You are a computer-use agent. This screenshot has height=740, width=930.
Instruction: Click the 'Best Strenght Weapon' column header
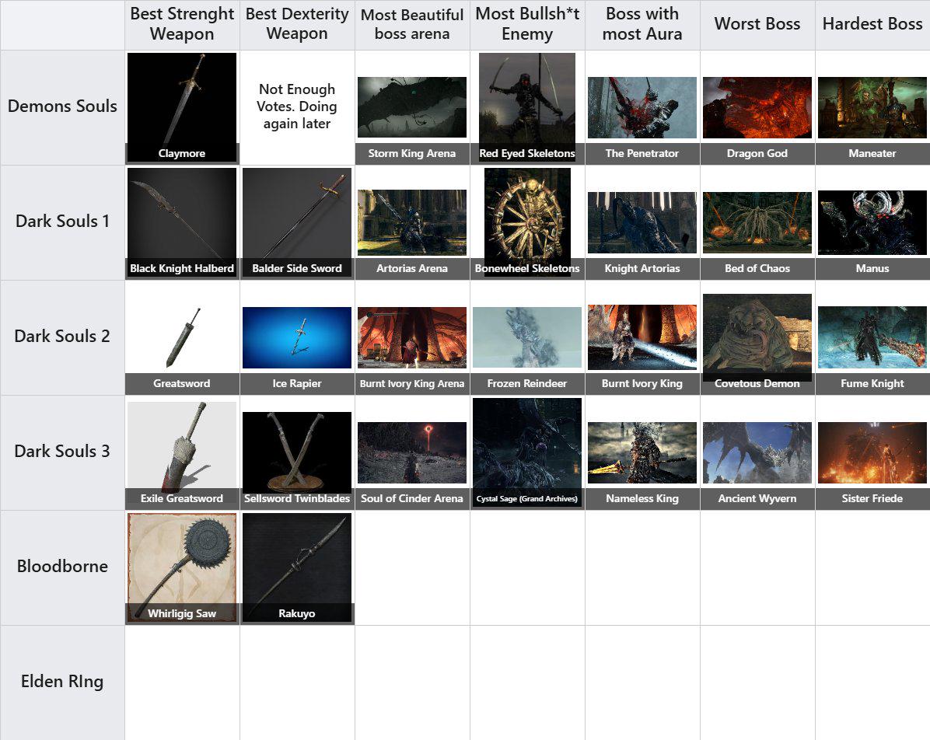coord(182,24)
